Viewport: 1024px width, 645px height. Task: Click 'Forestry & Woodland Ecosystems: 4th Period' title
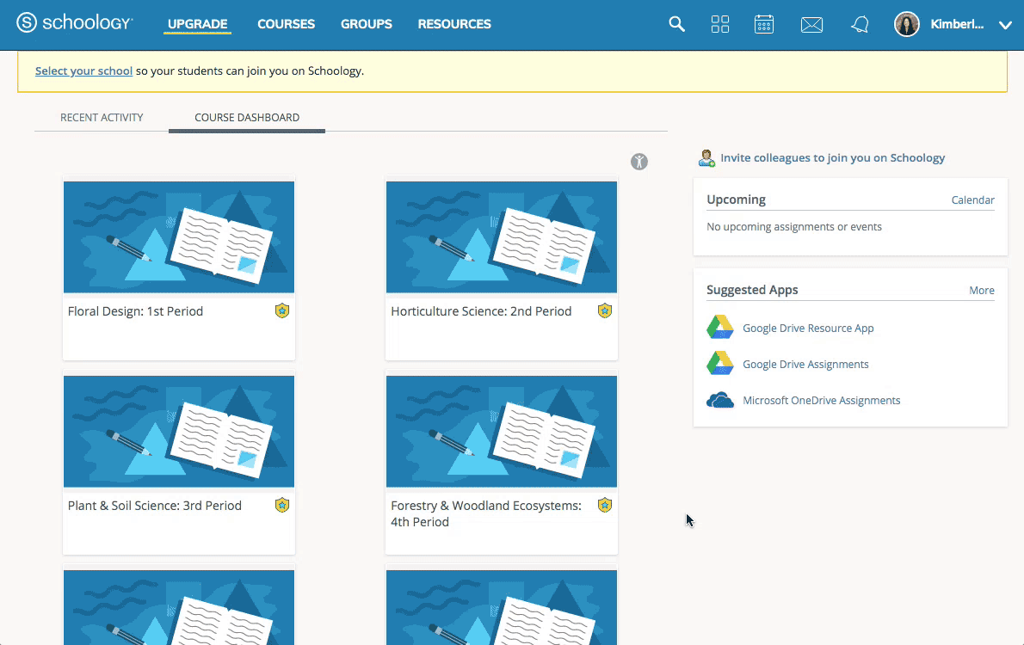486,513
